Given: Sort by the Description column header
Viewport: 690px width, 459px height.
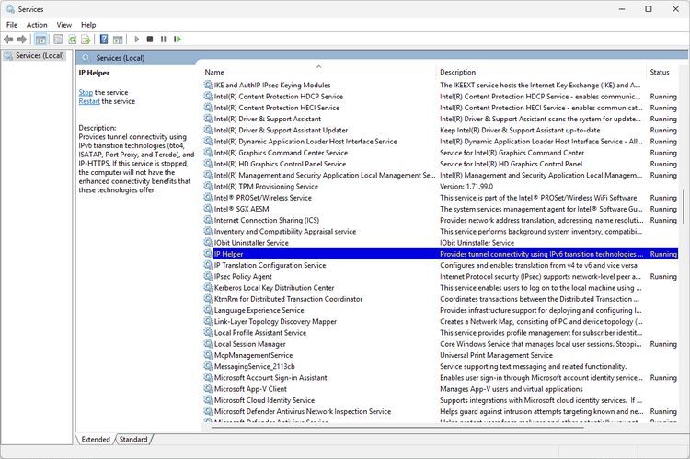Looking at the screenshot, I should coord(457,72).
